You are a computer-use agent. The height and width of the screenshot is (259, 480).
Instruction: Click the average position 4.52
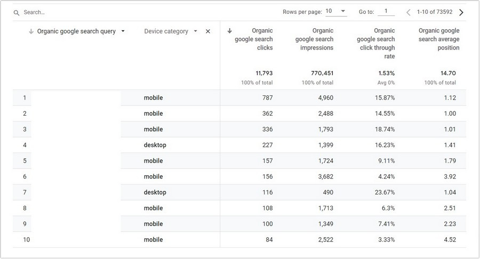click(x=450, y=239)
